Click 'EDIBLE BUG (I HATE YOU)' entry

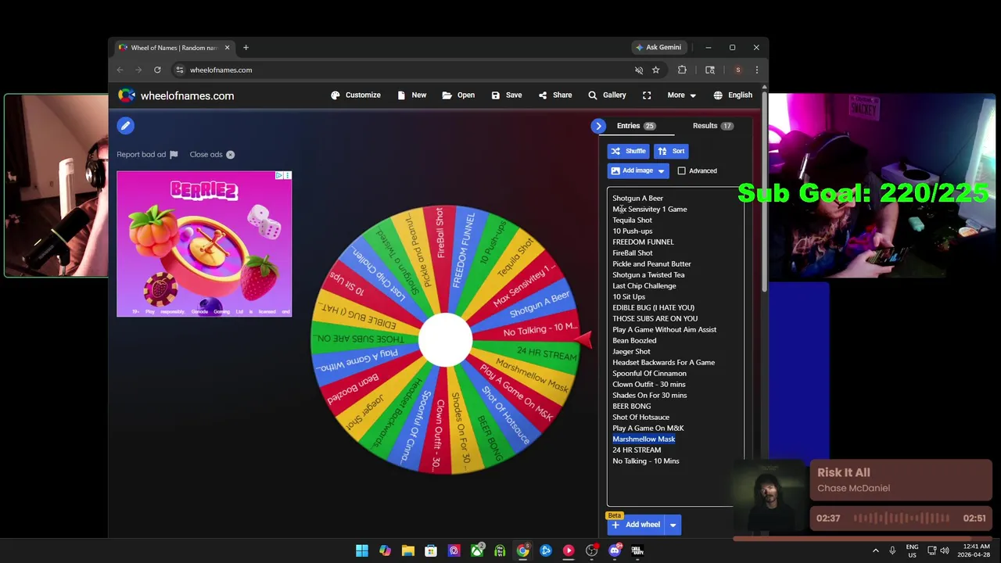653,308
